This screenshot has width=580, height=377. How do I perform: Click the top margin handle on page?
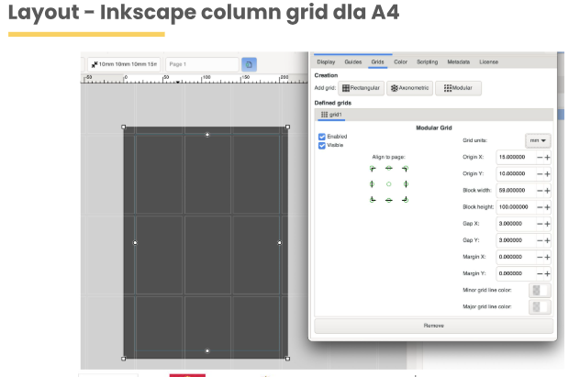pos(207,135)
